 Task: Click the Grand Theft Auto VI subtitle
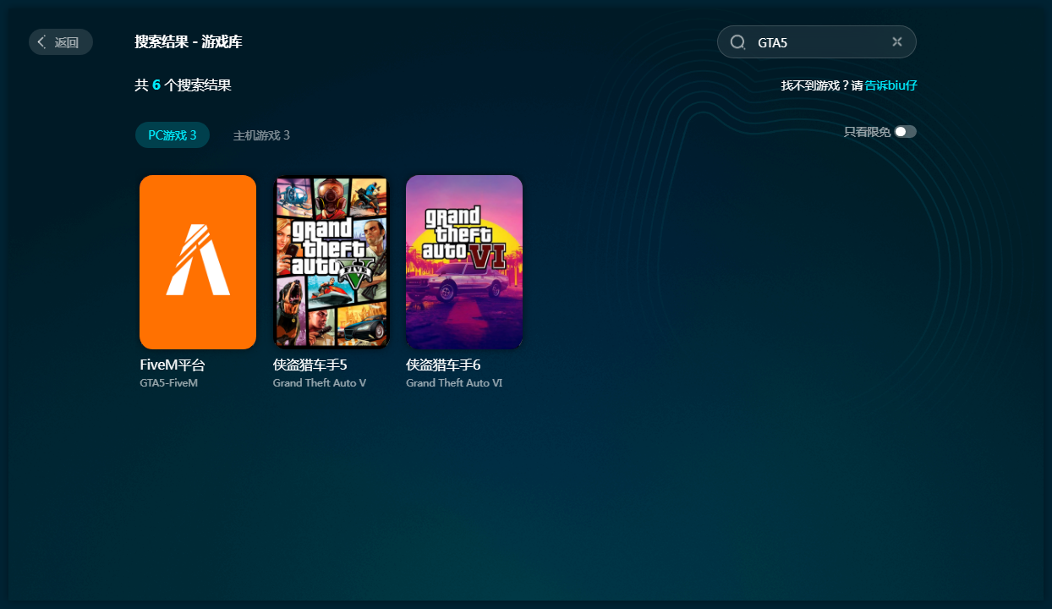click(454, 383)
